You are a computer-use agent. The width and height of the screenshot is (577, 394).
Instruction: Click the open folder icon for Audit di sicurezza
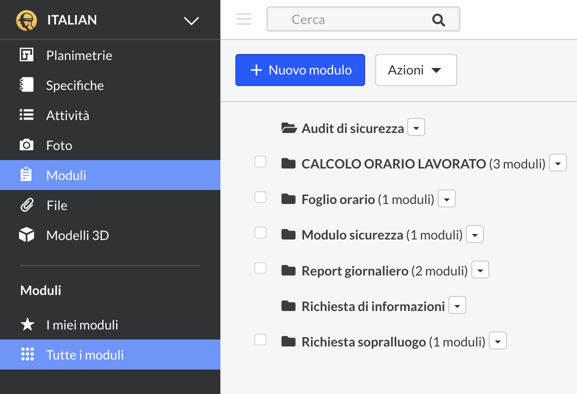(289, 128)
